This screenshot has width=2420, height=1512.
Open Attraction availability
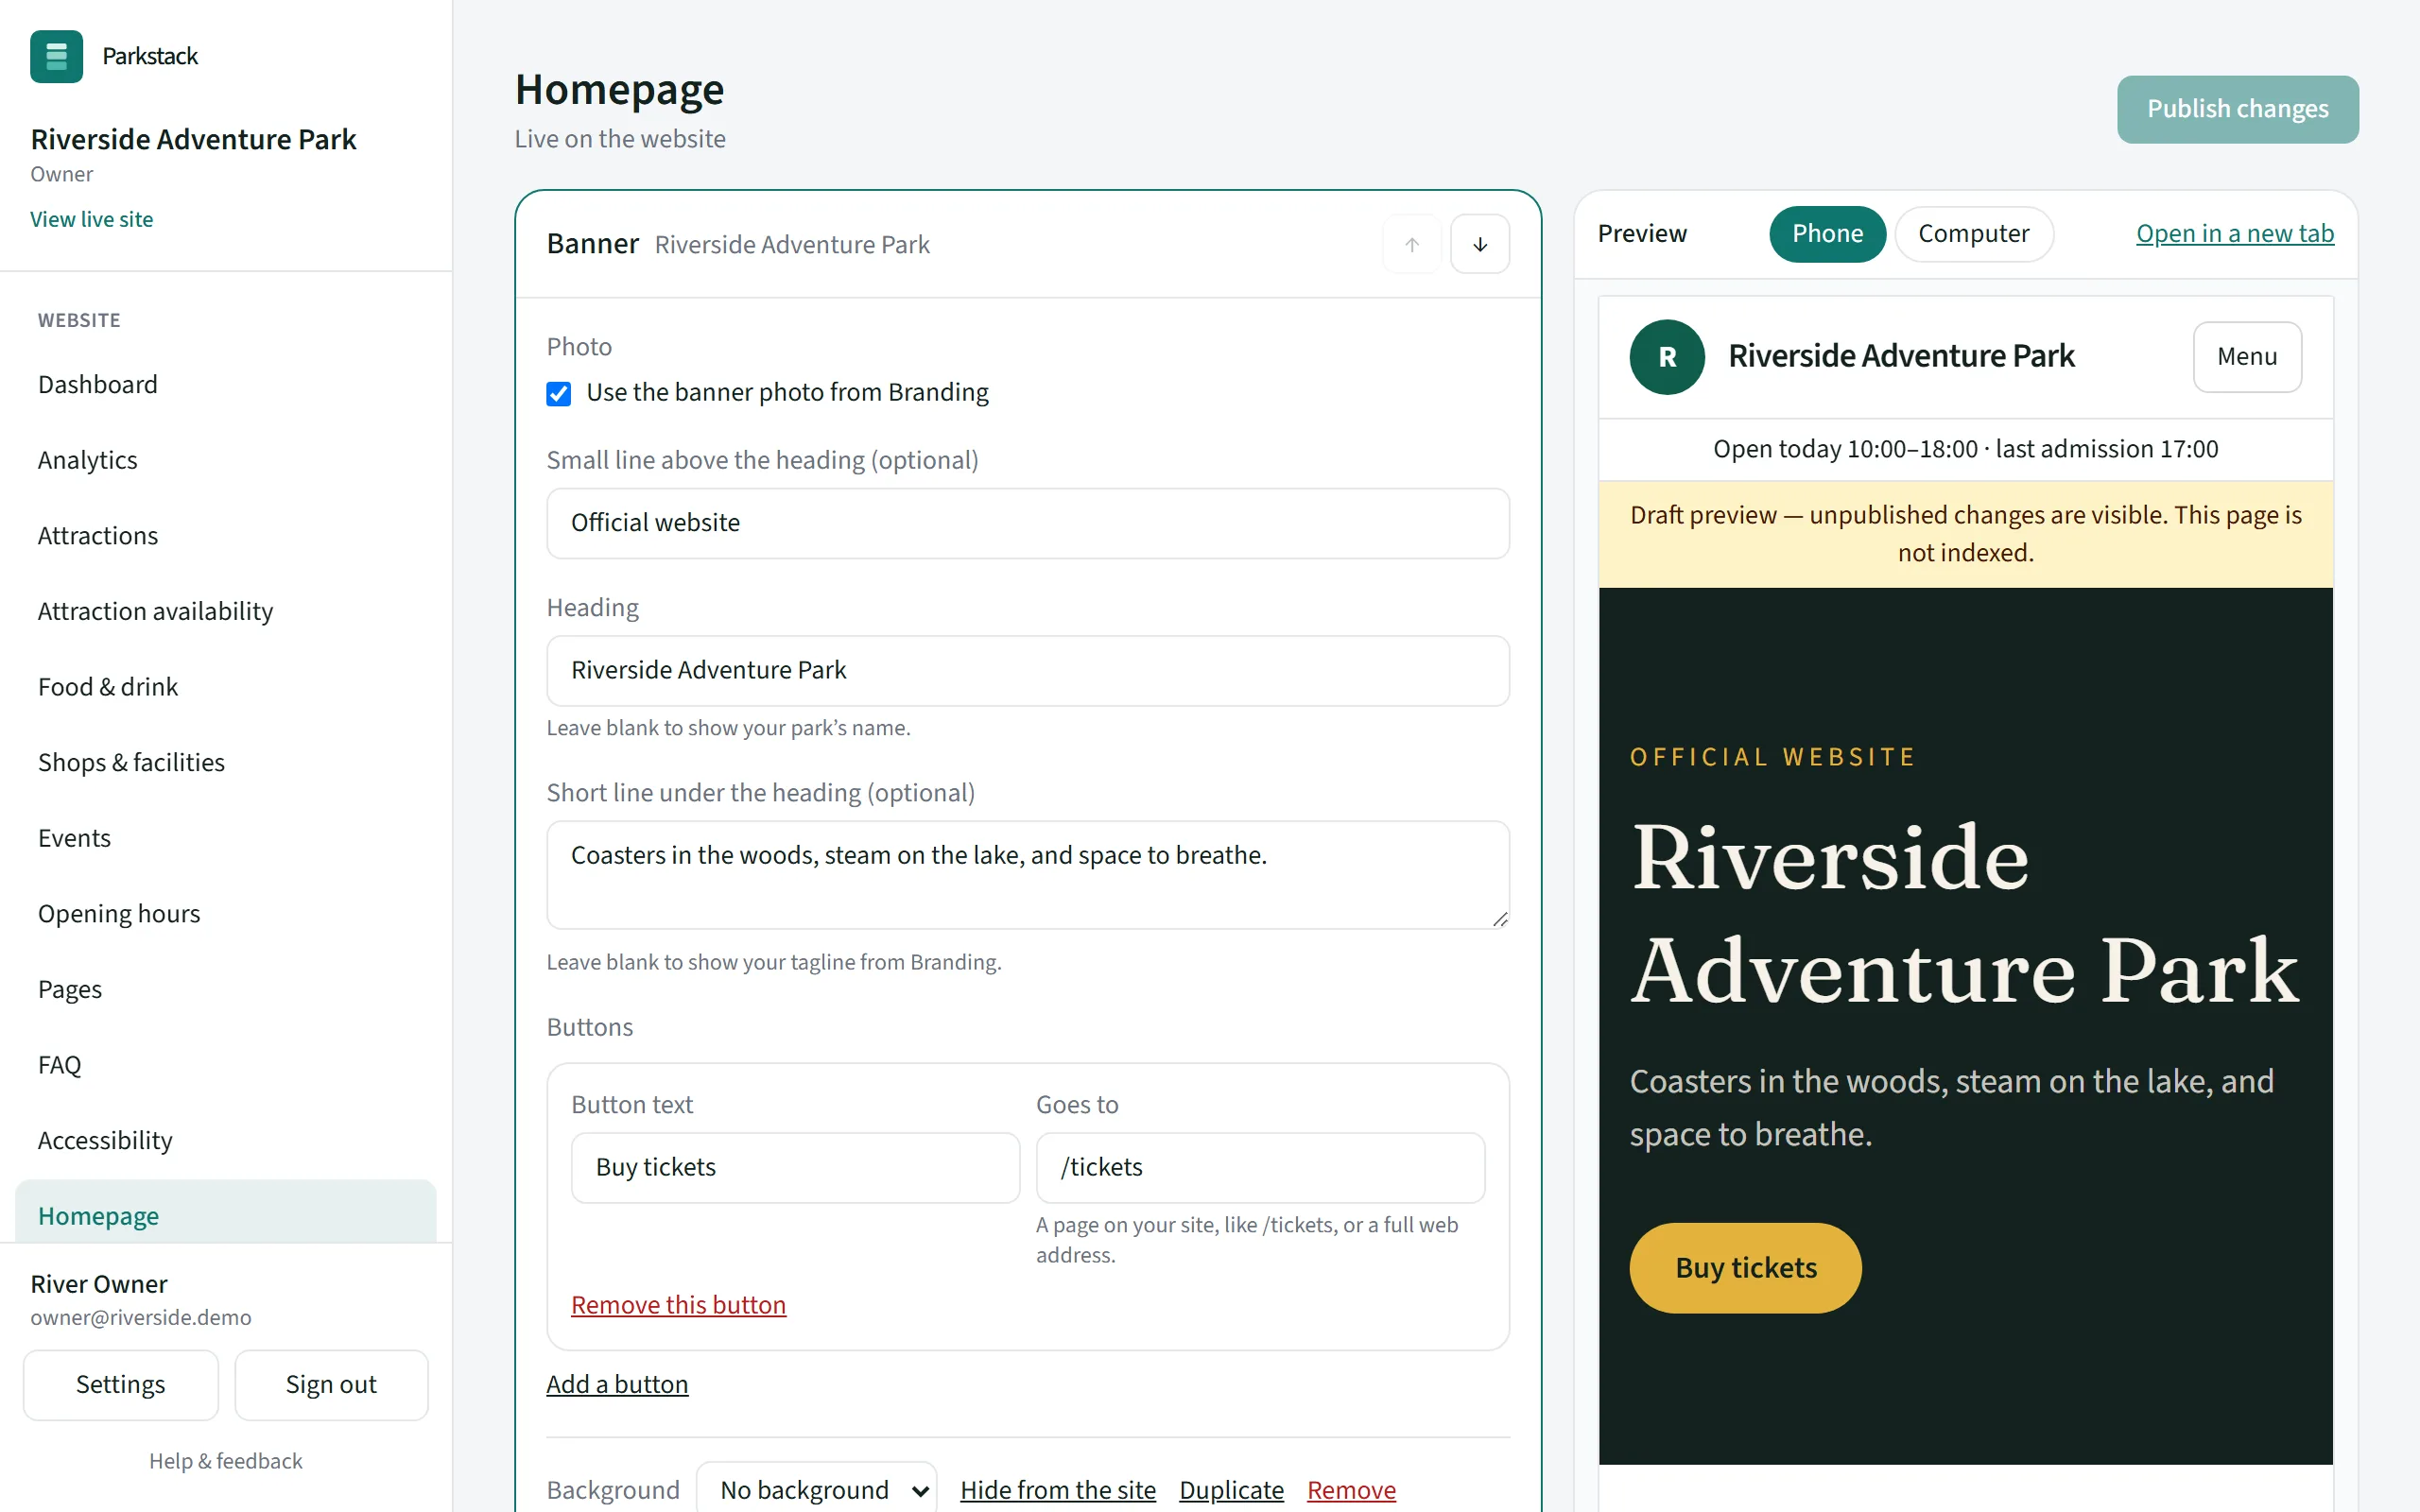[226, 611]
